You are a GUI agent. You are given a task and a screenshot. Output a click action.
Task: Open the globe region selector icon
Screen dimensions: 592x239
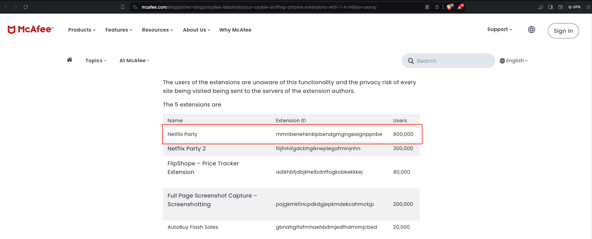pyautogui.click(x=531, y=30)
